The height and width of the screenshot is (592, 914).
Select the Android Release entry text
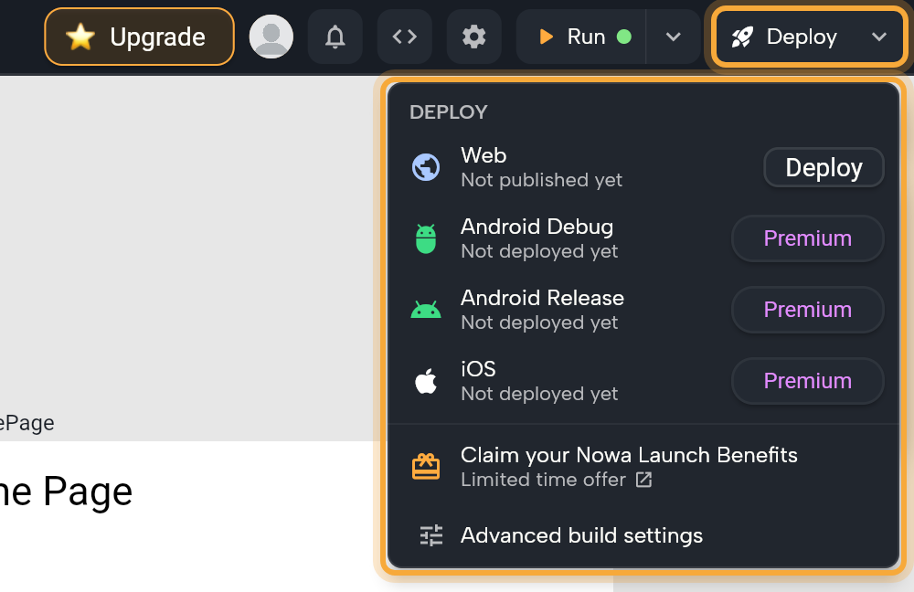pos(542,298)
